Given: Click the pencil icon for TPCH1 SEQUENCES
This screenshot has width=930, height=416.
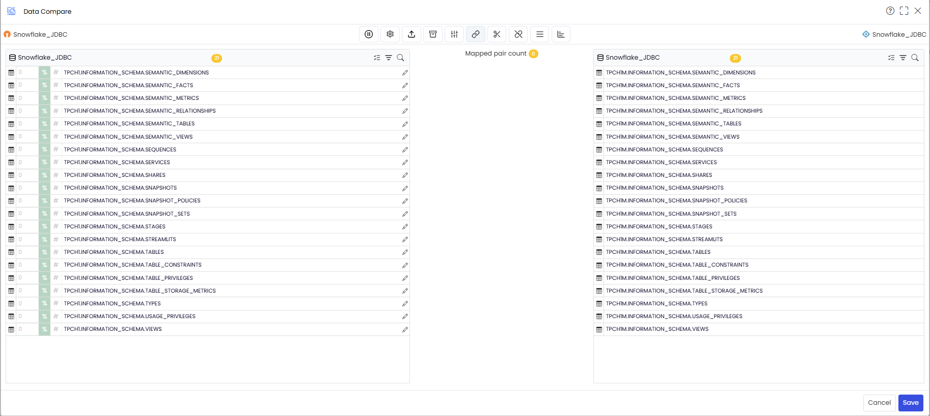Looking at the screenshot, I should tap(405, 150).
